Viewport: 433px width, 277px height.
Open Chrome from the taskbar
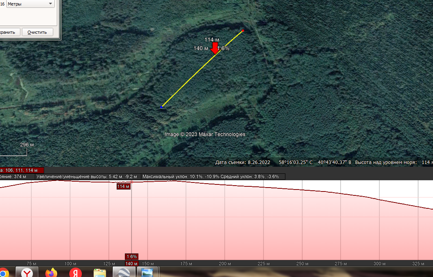point(4,273)
